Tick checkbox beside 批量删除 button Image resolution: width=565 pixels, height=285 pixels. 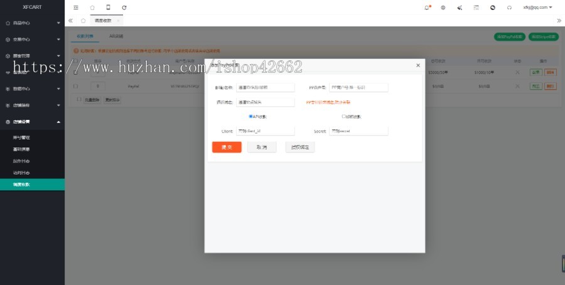[x=79, y=99]
